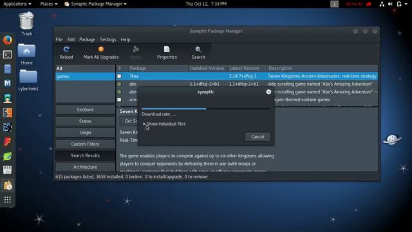
Task: Open the Edit menu
Action: point(71,39)
